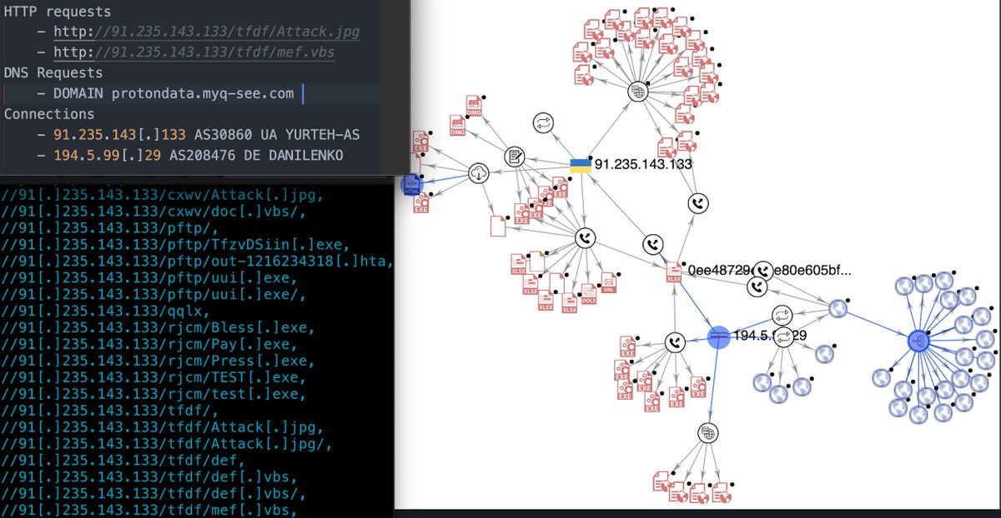Click the lower DMG file node
The height and width of the screenshot is (518, 1001).
tap(458, 127)
